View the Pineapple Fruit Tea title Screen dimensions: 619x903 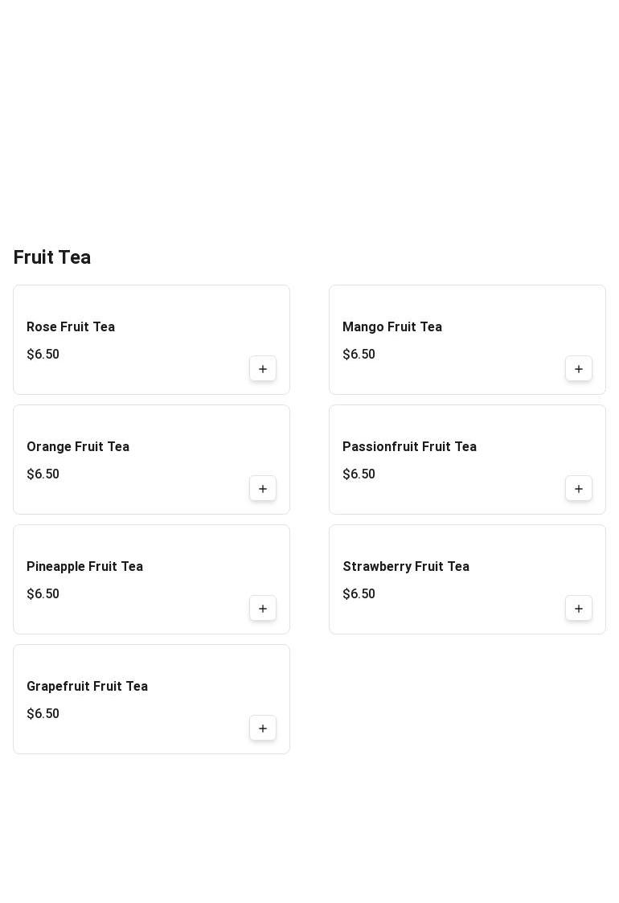click(x=84, y=567)
